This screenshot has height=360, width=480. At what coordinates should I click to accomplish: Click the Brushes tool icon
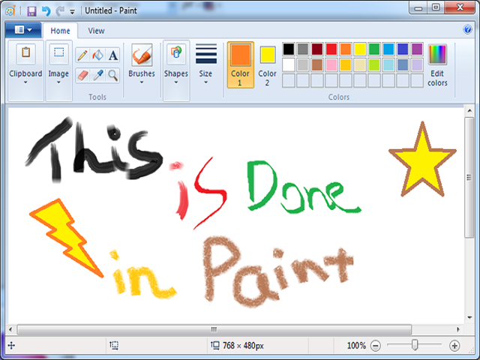(142, 55)
